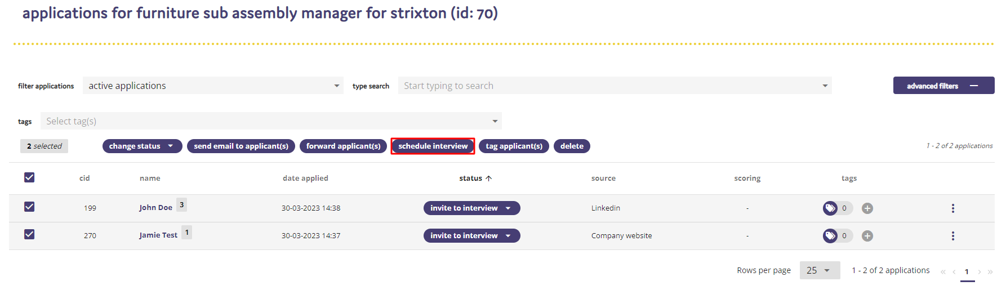This screenshot has width=1006, height=299.
Task: Click tags icon for Jamie Test
Action: click(830, 236)
